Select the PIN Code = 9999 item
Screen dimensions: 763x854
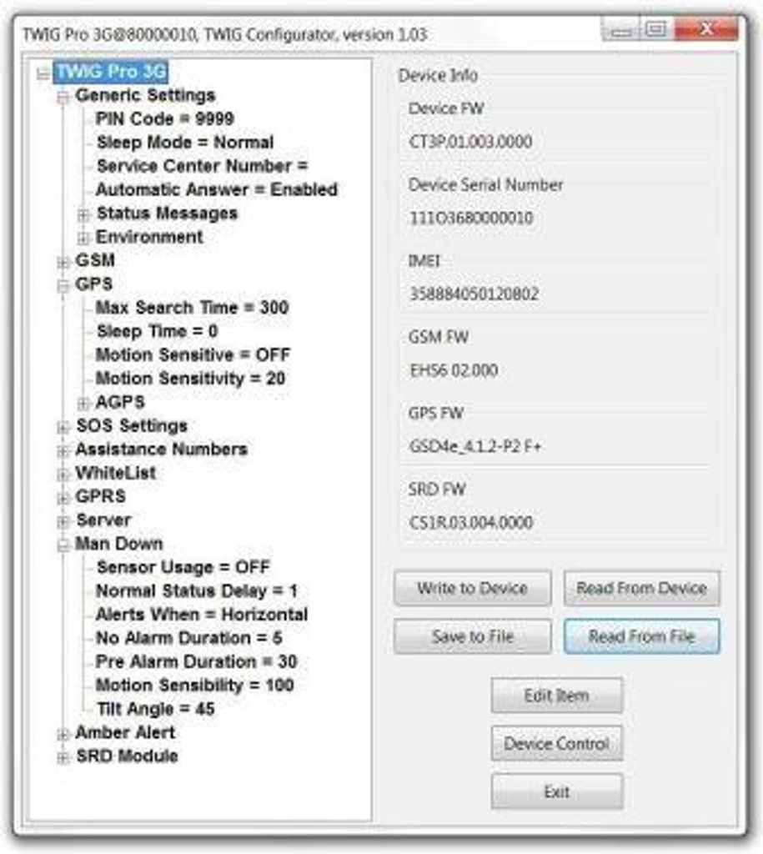pyautogui.click(x=164, y=118)
